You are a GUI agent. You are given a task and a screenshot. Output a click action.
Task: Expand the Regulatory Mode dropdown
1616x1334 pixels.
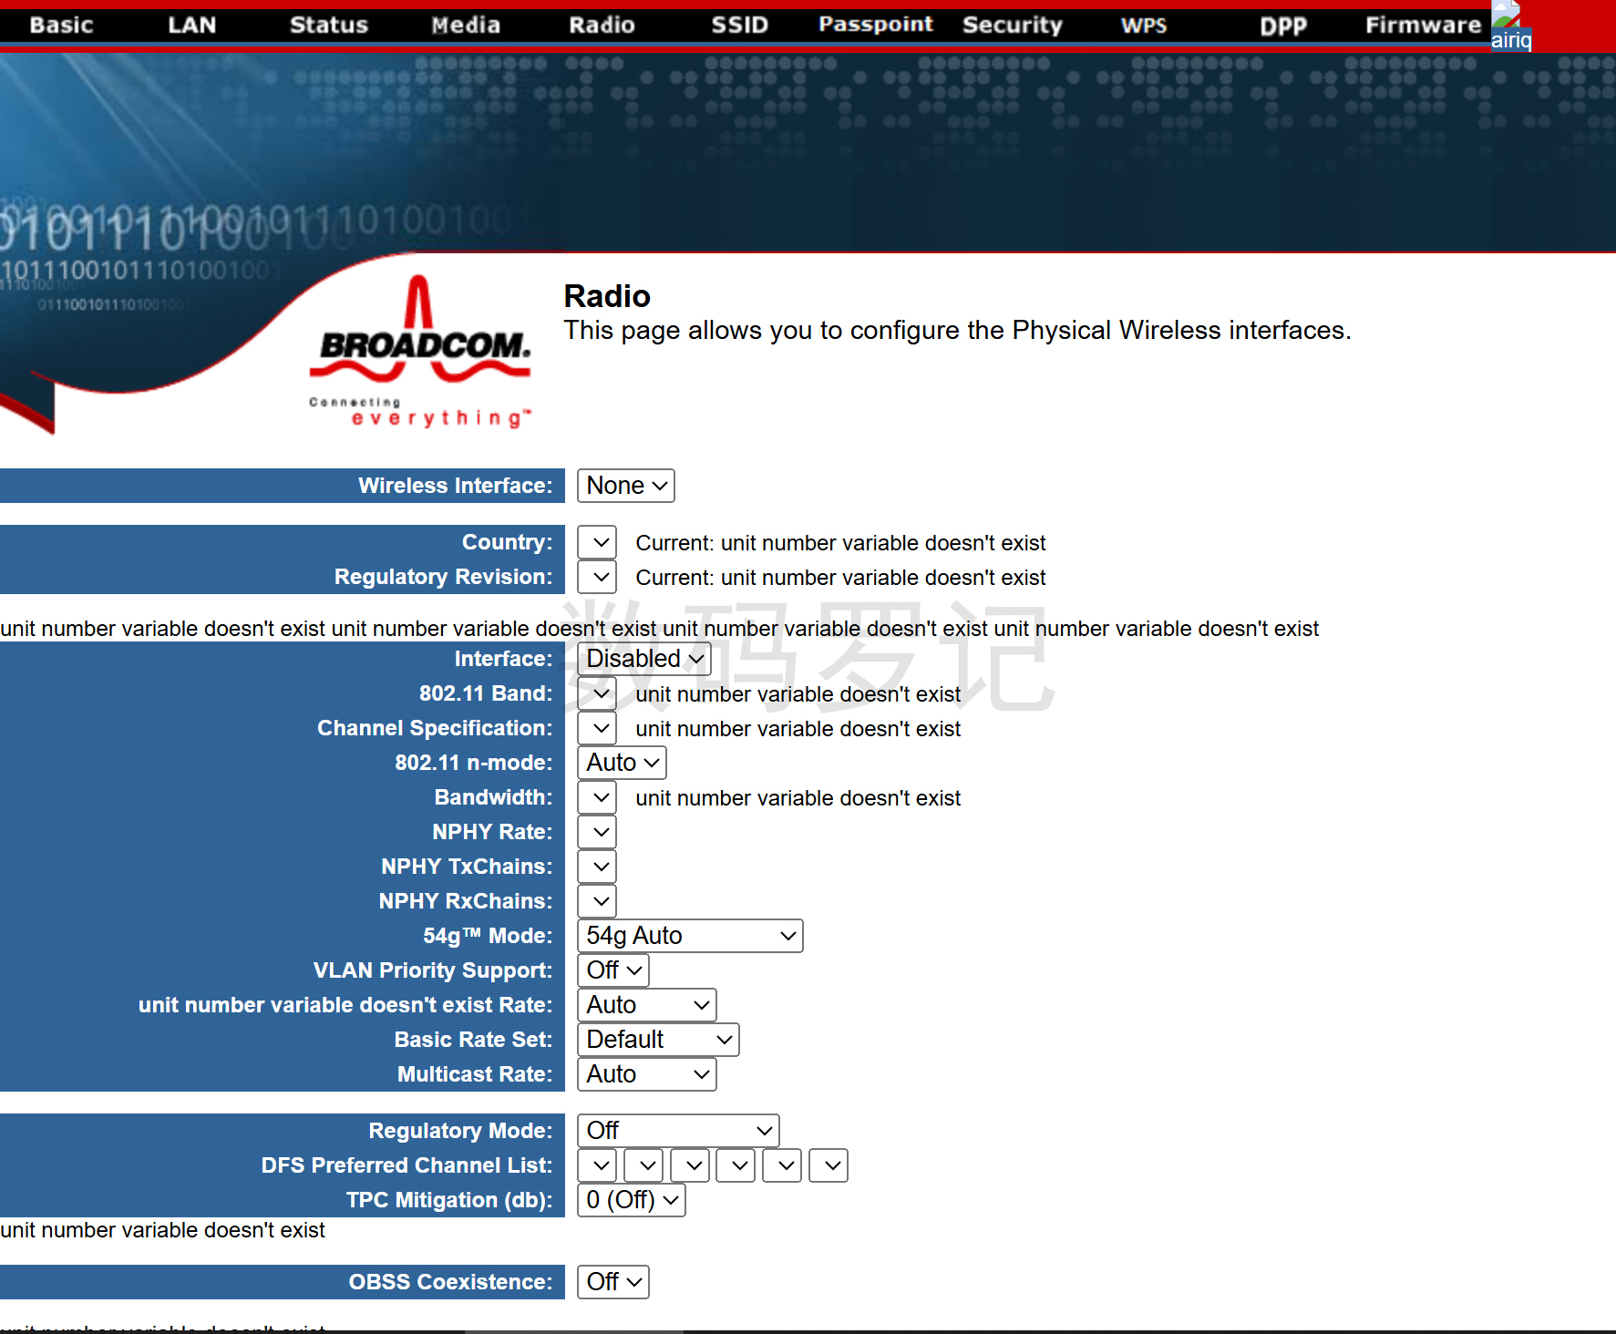pos(677,1131)
